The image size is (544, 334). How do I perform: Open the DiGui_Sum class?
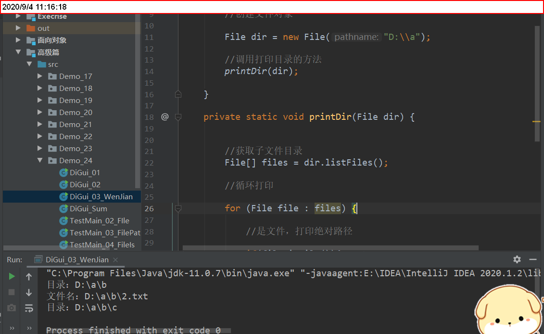[89, 209]
